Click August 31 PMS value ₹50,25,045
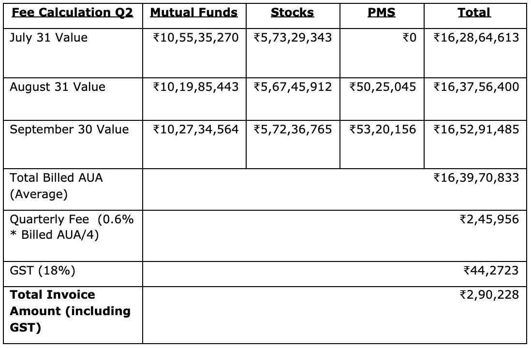The image size is (531, 348). pyautogui.click(x=382, y=87)
